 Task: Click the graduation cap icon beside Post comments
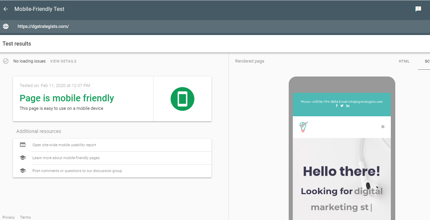click(x=22, y=171)
